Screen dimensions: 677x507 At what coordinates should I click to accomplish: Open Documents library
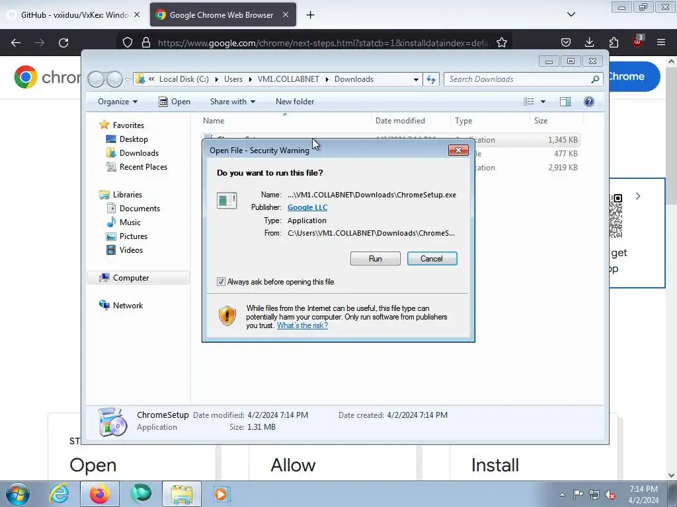[134, 209]
